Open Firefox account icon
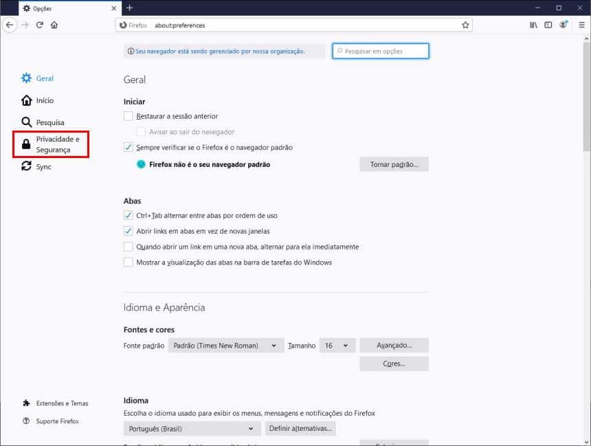The height and width of the screenshot is (446, 591). [x=564, y=25]
